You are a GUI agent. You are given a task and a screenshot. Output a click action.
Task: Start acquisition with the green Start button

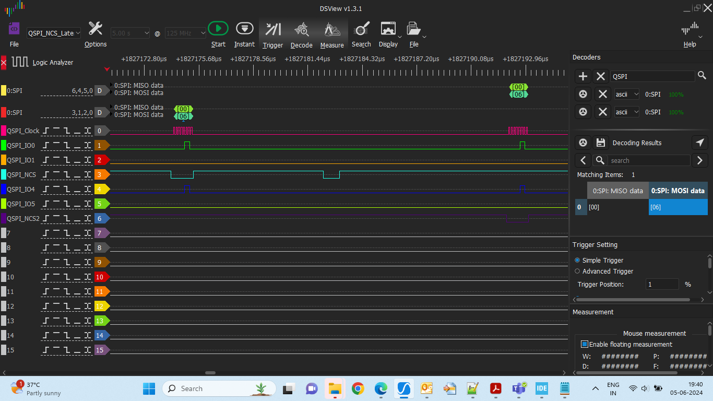coord(218,29)
